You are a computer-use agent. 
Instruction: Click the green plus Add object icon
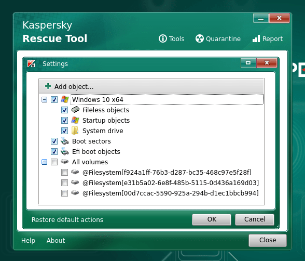pos(48,86)
